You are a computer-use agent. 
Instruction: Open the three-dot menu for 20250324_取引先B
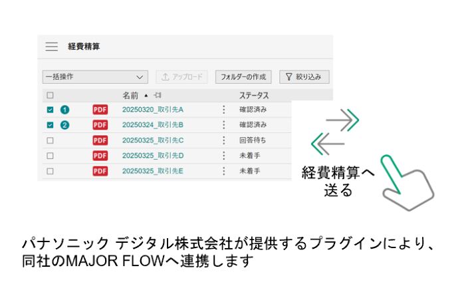click(223, 125)
